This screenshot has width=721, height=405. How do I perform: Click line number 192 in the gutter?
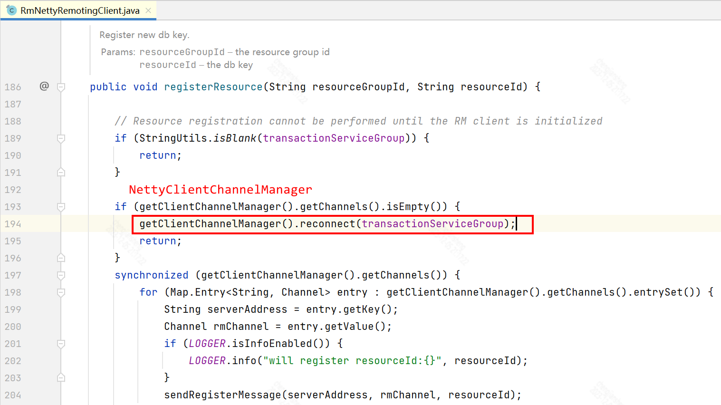[13, 190]
